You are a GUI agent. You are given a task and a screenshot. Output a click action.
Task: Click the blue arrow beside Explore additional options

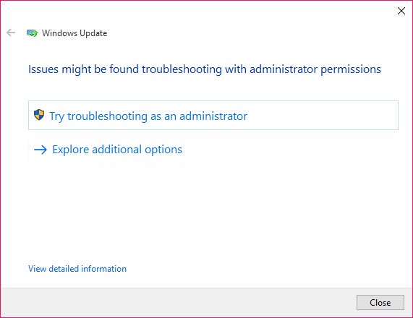pyautogui.click(x=41, y=150)
